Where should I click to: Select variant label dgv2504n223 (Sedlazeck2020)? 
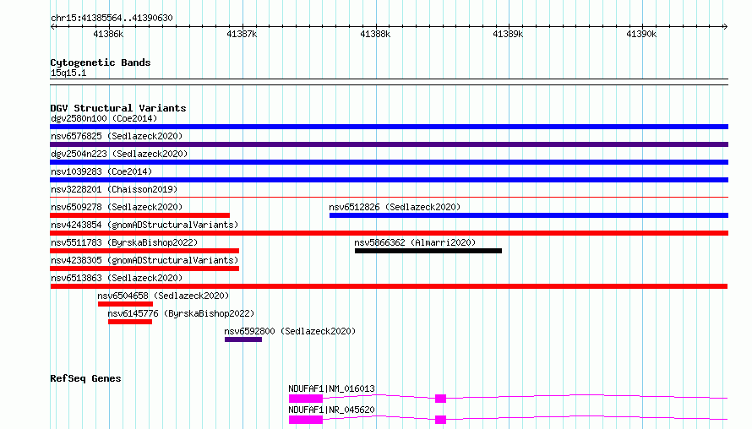click(x=119, y=154)
